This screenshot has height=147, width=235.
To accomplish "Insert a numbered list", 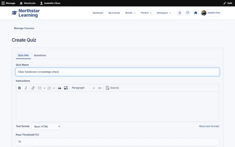I will [x=49, y=88].
